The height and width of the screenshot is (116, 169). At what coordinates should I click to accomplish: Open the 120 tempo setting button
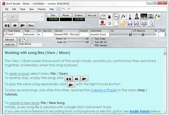click(x=103, y=17)
